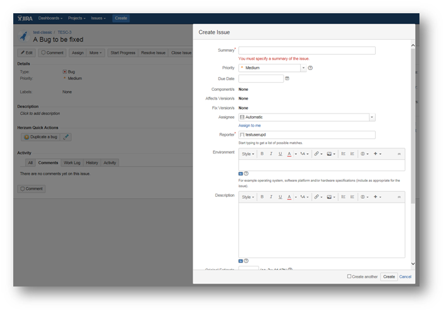Open the Due Date calendar picker icon
The image size is (446, 313).
click(287, 79)
